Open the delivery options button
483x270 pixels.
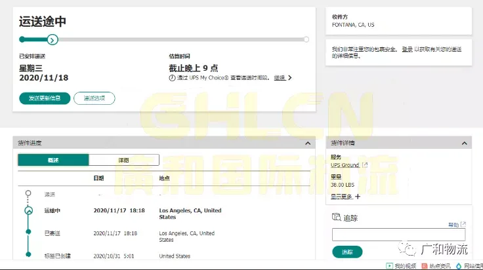pos(94,98)
